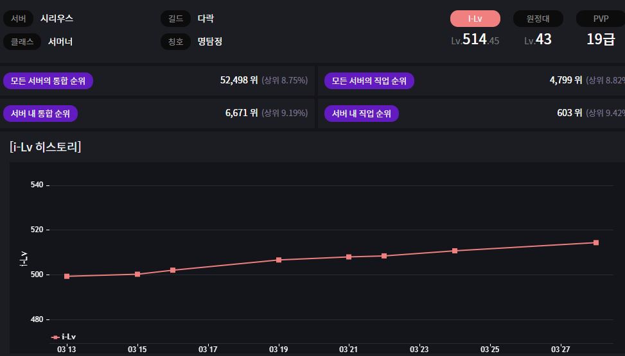
Task: Open the PVP tab
Action: pos(601,19)
